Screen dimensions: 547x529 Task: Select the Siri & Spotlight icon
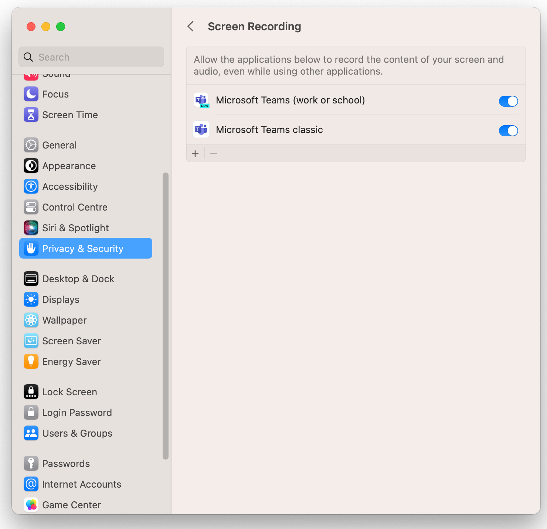pyautogui.click(x=31, y=228)
